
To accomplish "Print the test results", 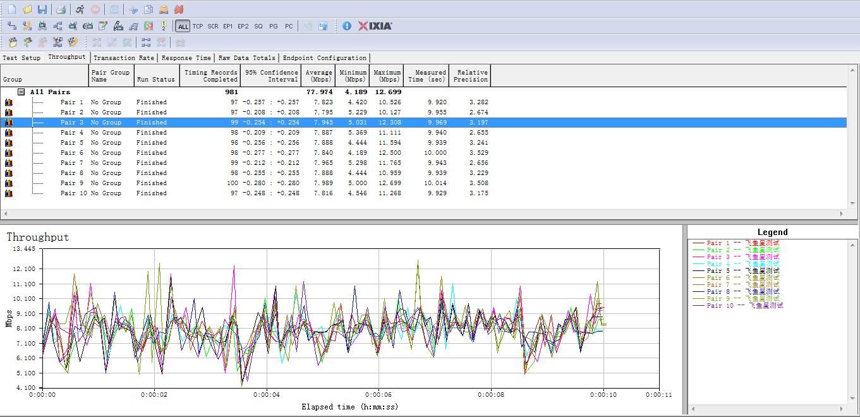I will coord(61,9).
